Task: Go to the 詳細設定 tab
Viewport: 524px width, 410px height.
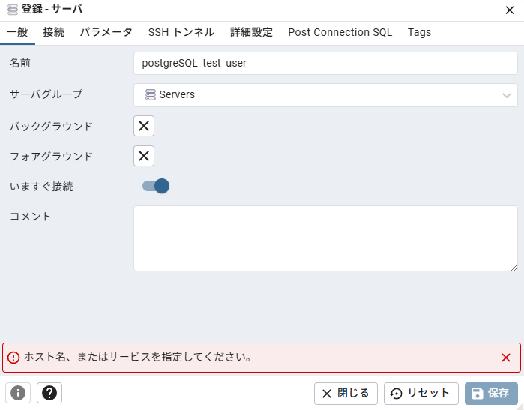Action: [x=251, y=32]
